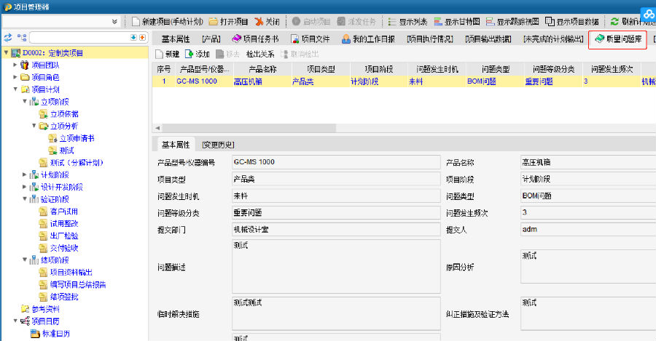Click 检出关系 button
The image size is (656, 341).
tap(259, 54)
